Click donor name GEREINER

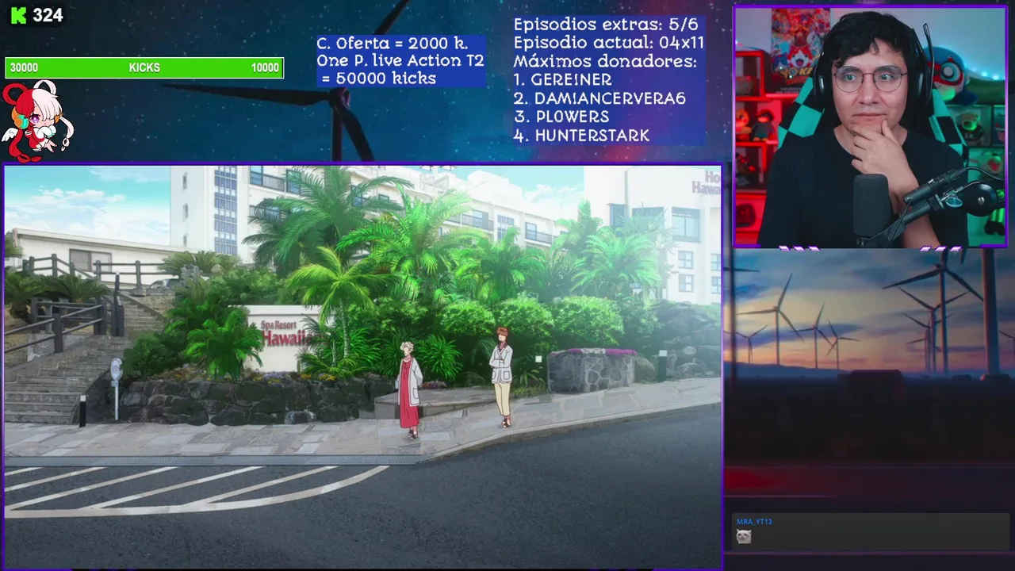pos(571,79)
